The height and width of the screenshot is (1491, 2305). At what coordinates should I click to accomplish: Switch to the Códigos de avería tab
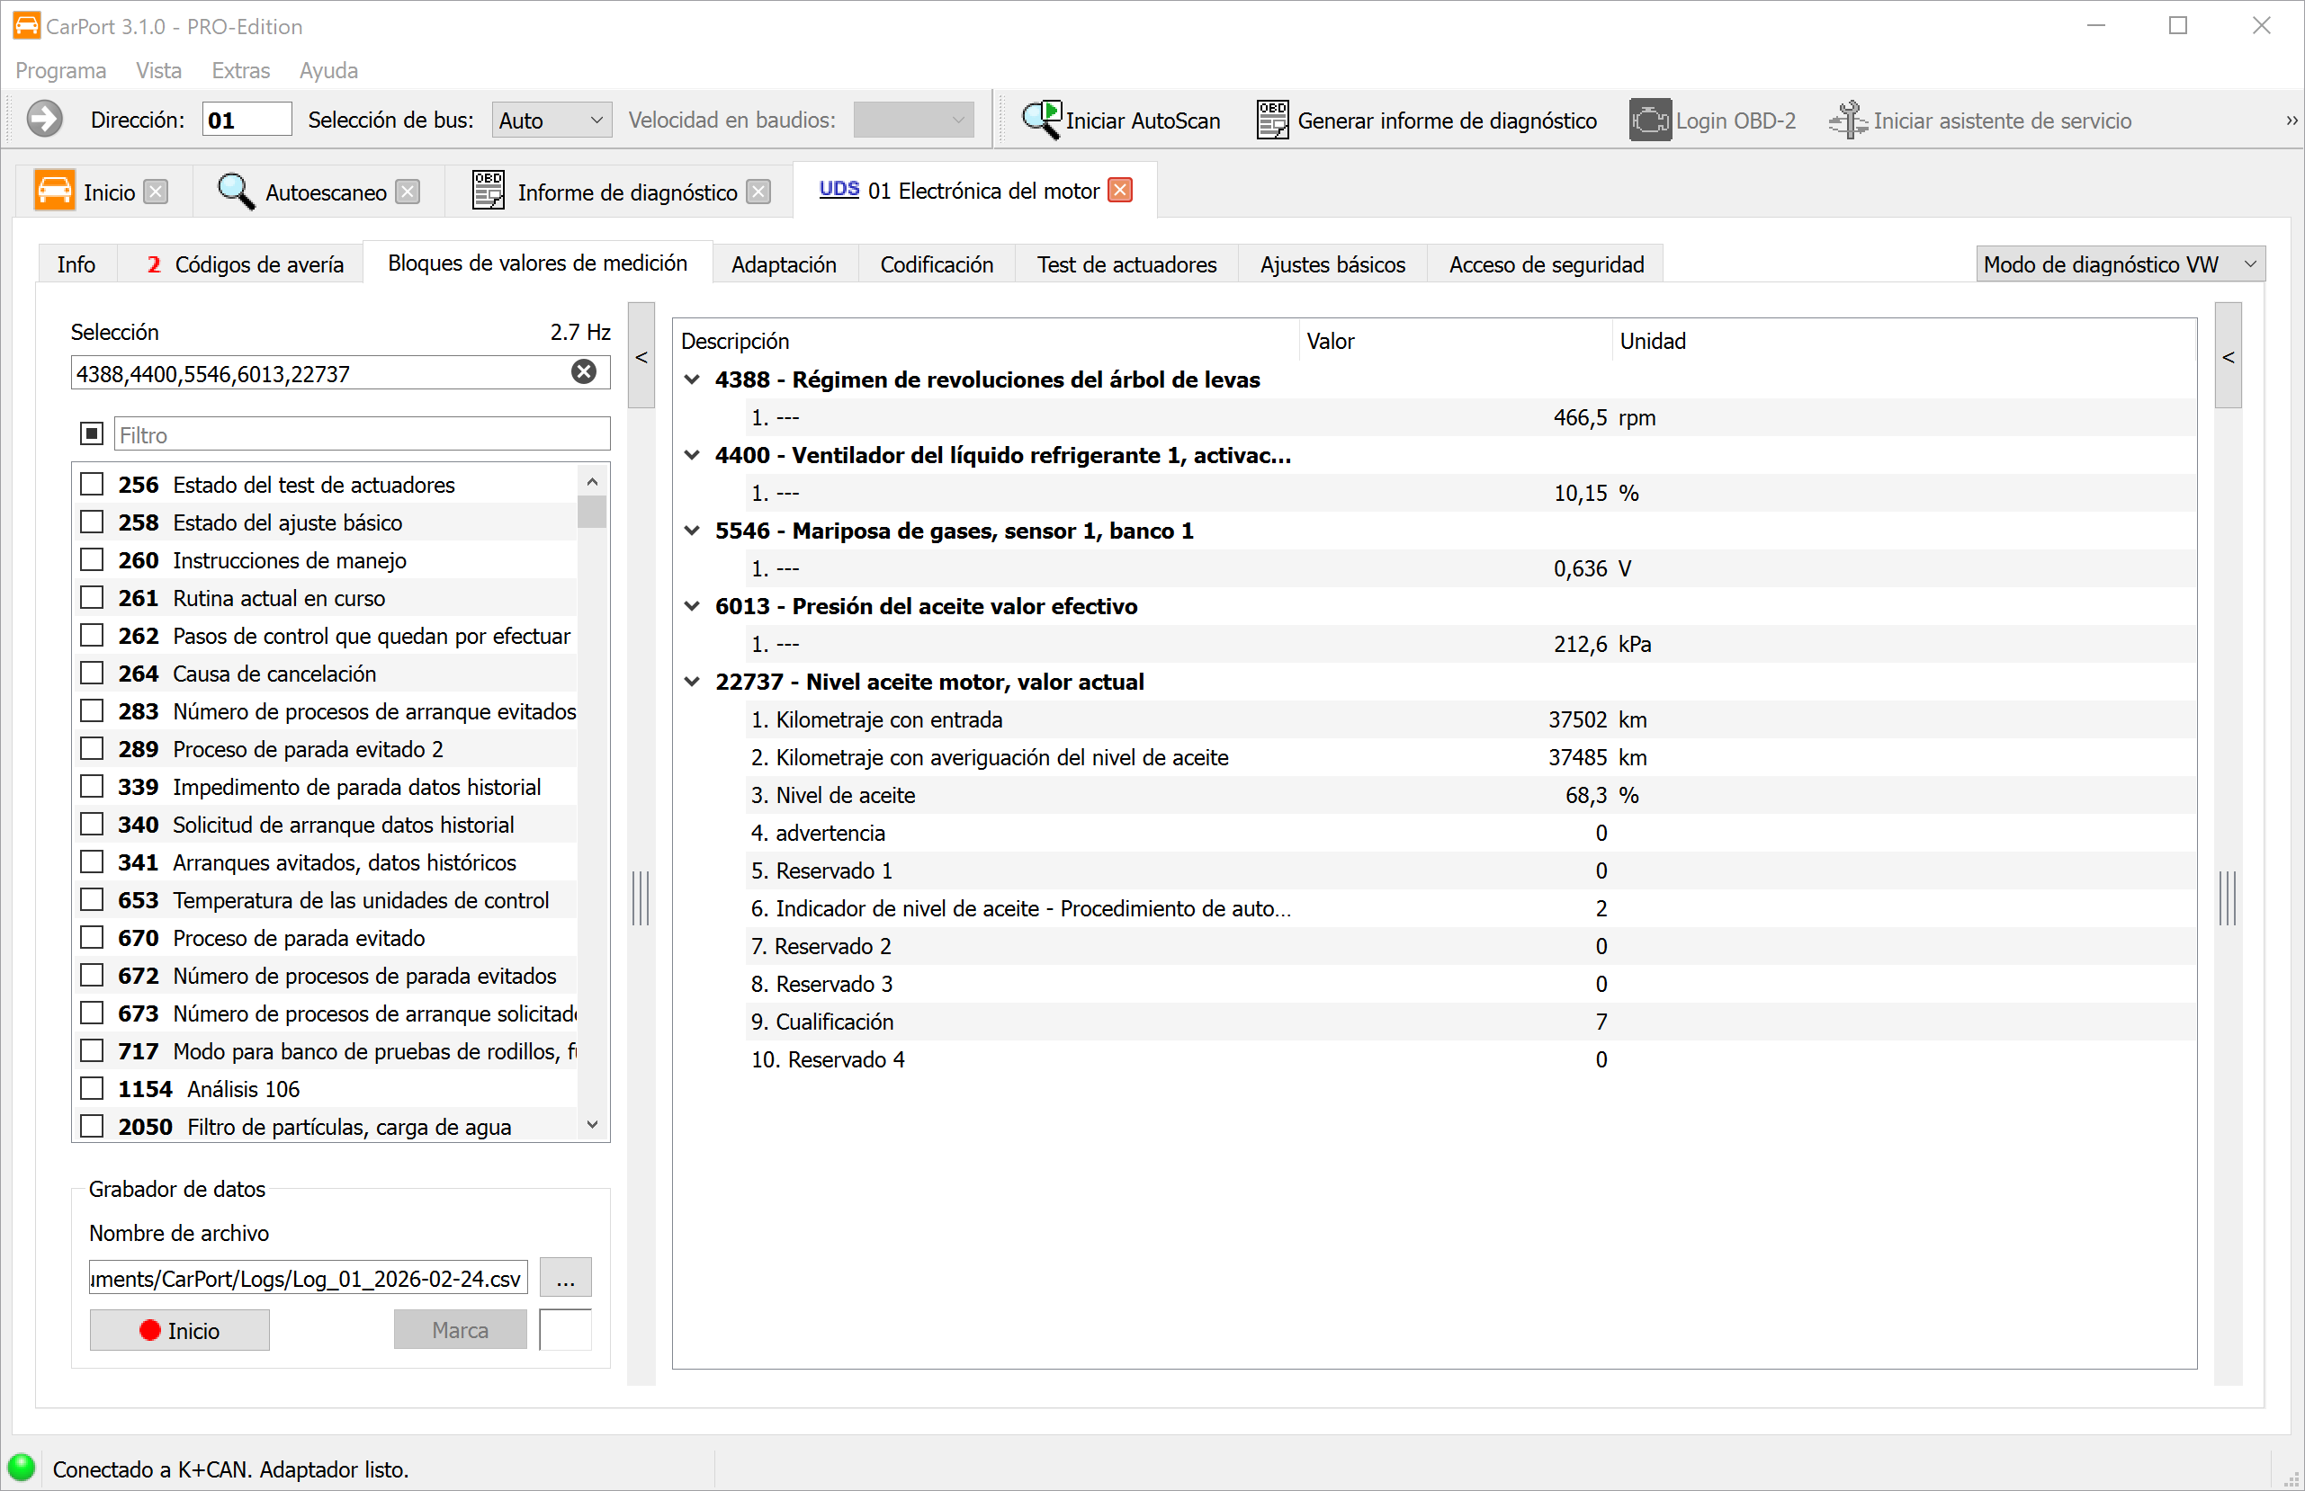click(244, 264)
